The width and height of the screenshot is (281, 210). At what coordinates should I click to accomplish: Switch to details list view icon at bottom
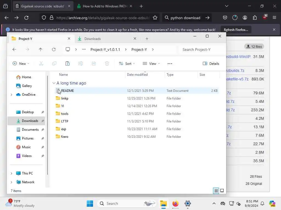216,191
